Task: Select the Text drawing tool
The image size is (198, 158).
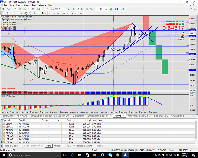Action: click(34, 13)
